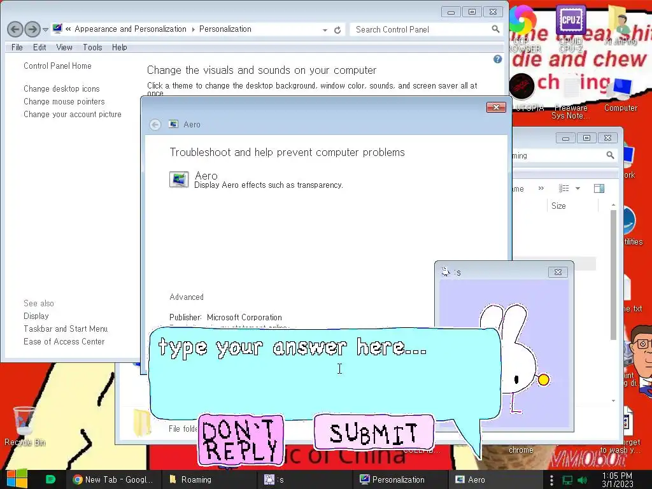Open the Windows Start button
Image resolution: width=652 pixels, height=489 pixels.
pyautogui.click(x=17, y=479)
